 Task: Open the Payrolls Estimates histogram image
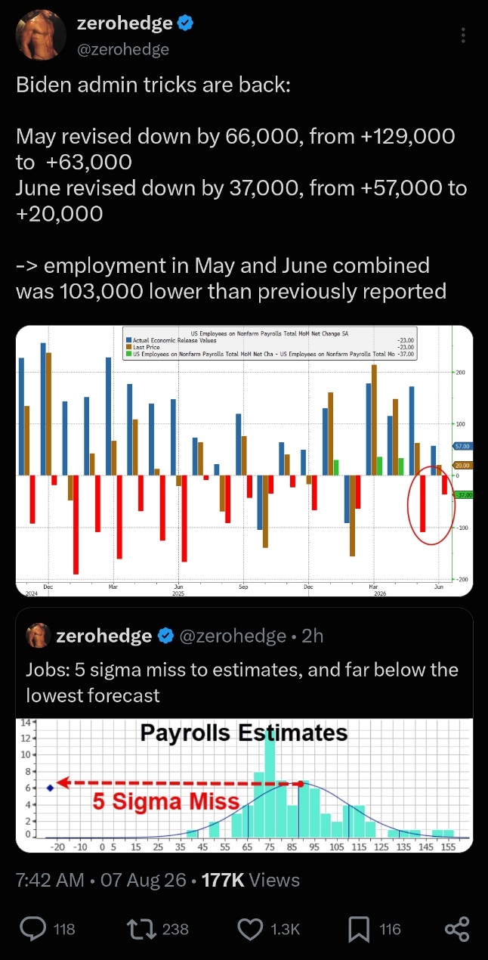tap(244, 785)
